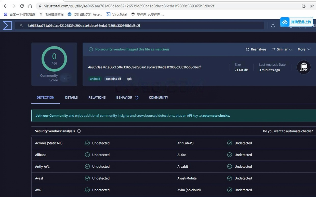Open the Similar dropdown

282,49
